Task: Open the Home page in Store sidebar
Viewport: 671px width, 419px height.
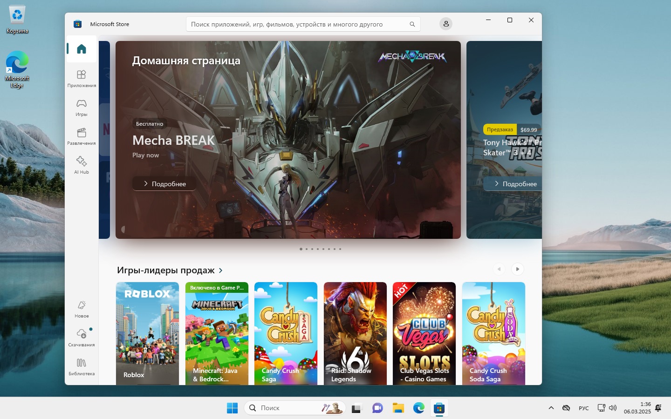Action: (82, 49)
